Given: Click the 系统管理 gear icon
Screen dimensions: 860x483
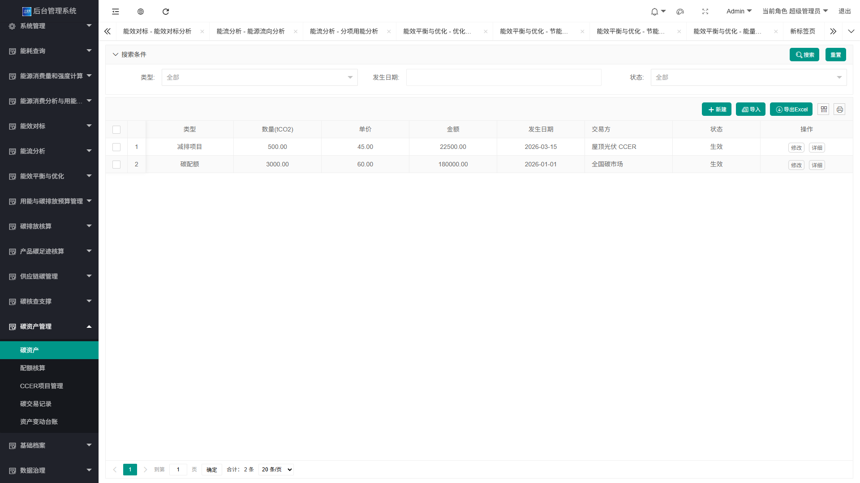Looking at the screenshot, I should pos(12,26).
